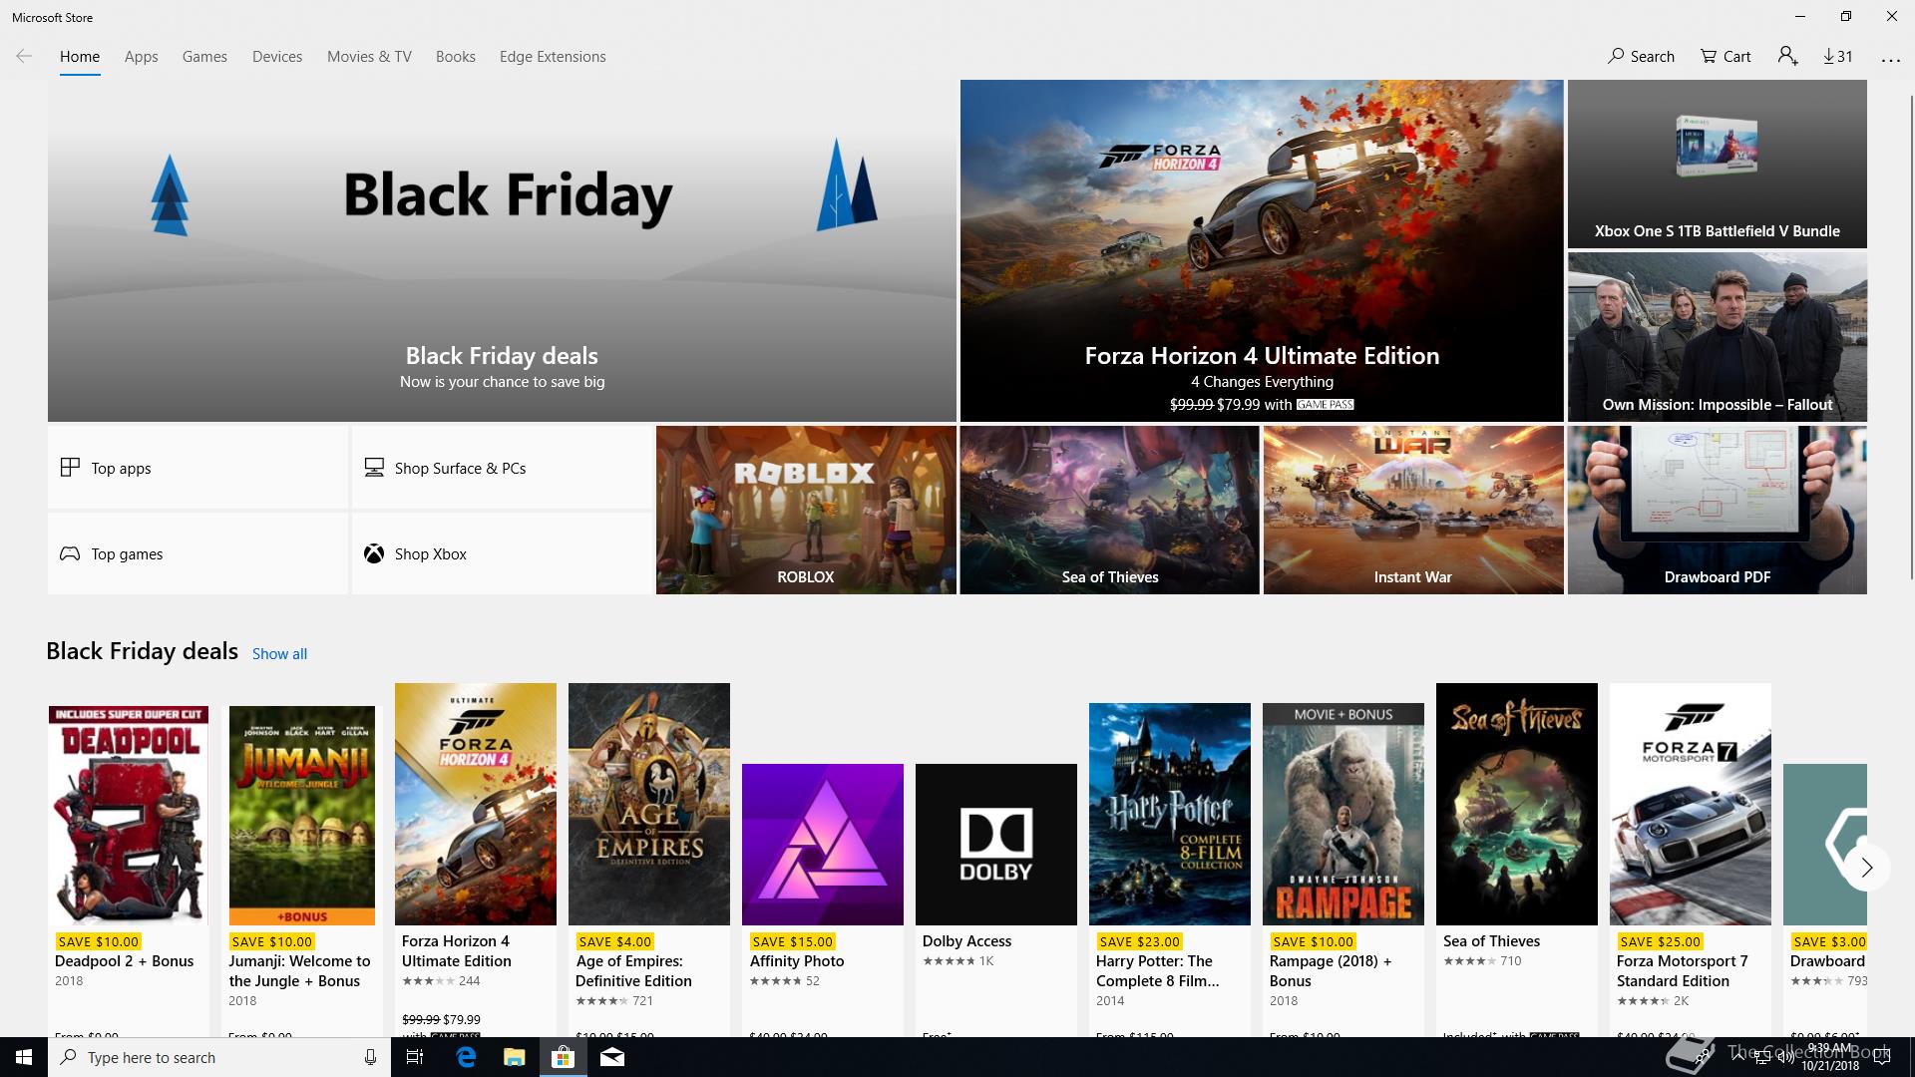View the 31 pending downloads
This screenshot has width=1915, height=1077.
click(1838, 56)
